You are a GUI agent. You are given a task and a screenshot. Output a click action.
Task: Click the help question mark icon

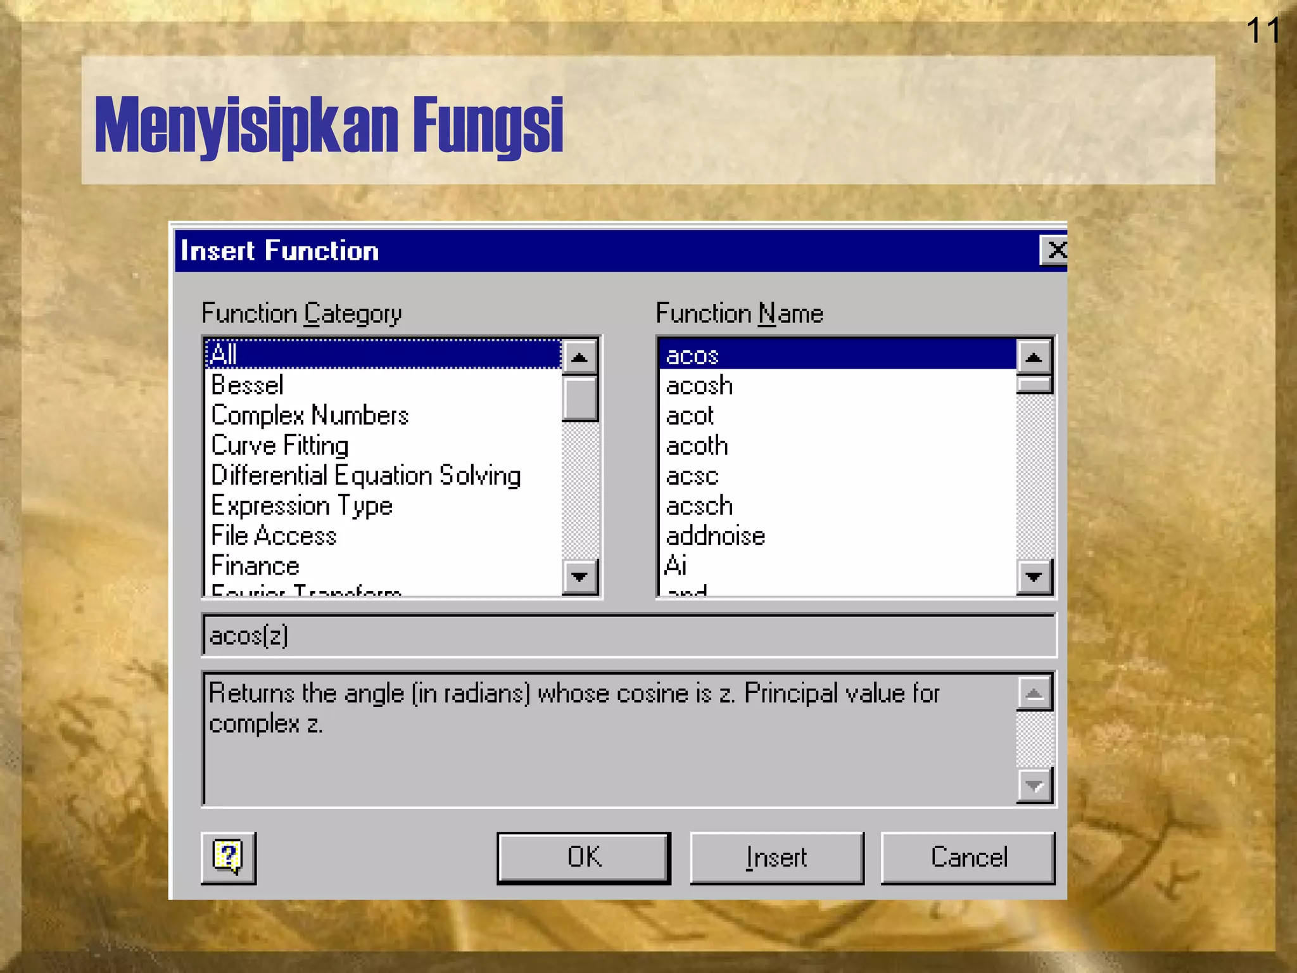(x=228, y=857)
